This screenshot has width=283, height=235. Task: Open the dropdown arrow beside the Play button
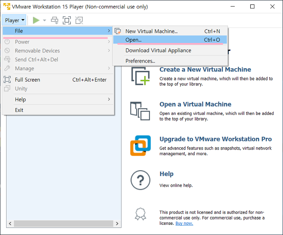coord(44,20)
